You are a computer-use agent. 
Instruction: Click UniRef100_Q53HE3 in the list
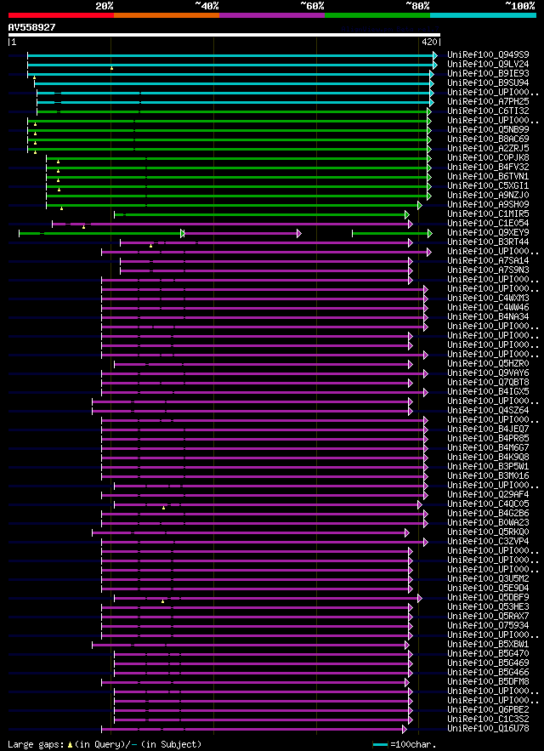pos(488,606)
